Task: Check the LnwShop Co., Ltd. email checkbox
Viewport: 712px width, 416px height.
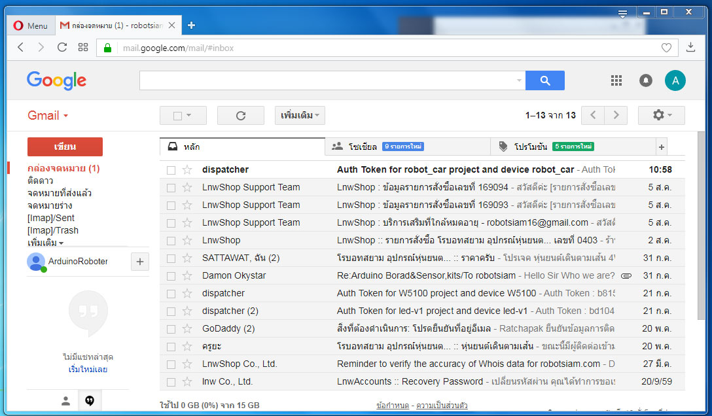Action: pyautogui.click(x=171, y=365)
